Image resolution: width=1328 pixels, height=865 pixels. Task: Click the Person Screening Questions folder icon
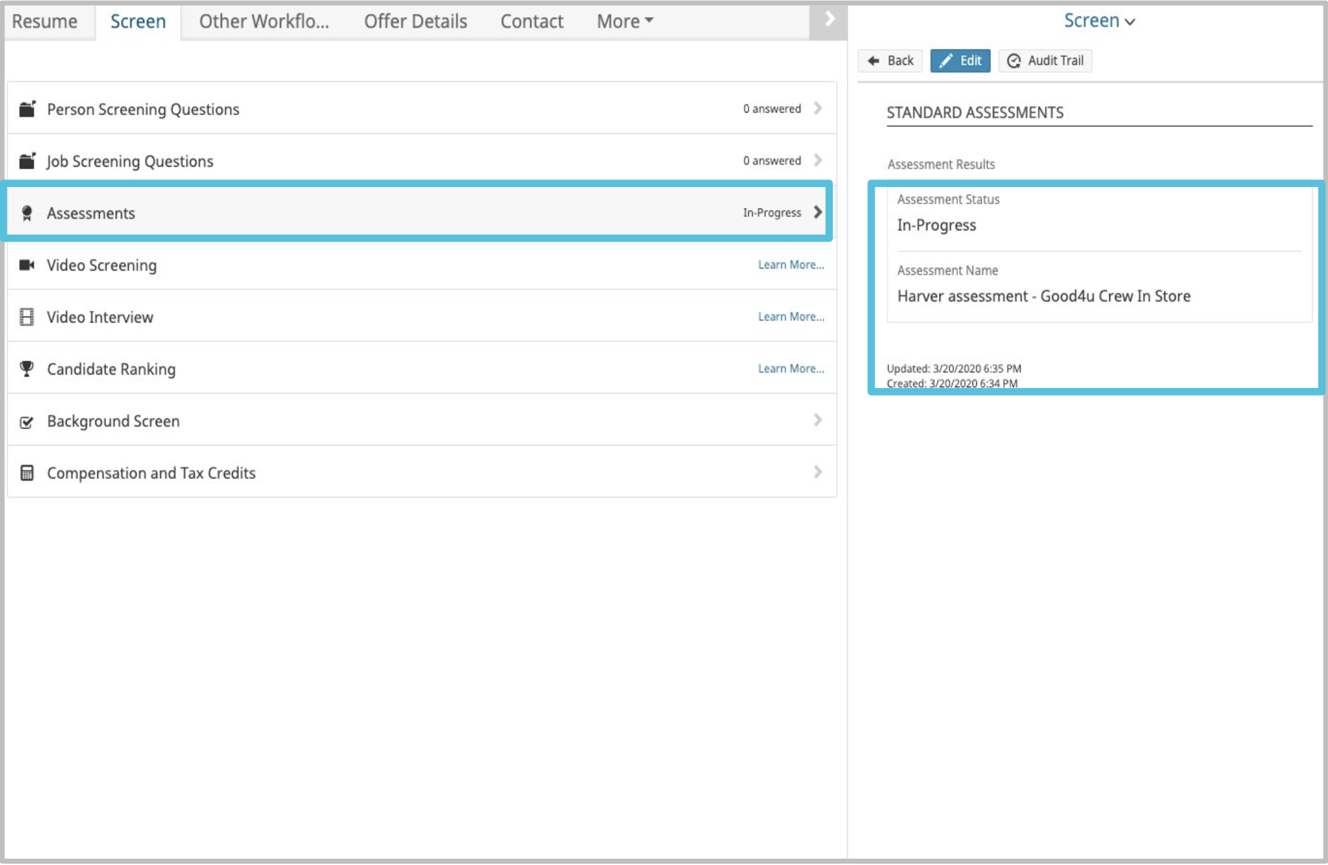pos(27,108)
